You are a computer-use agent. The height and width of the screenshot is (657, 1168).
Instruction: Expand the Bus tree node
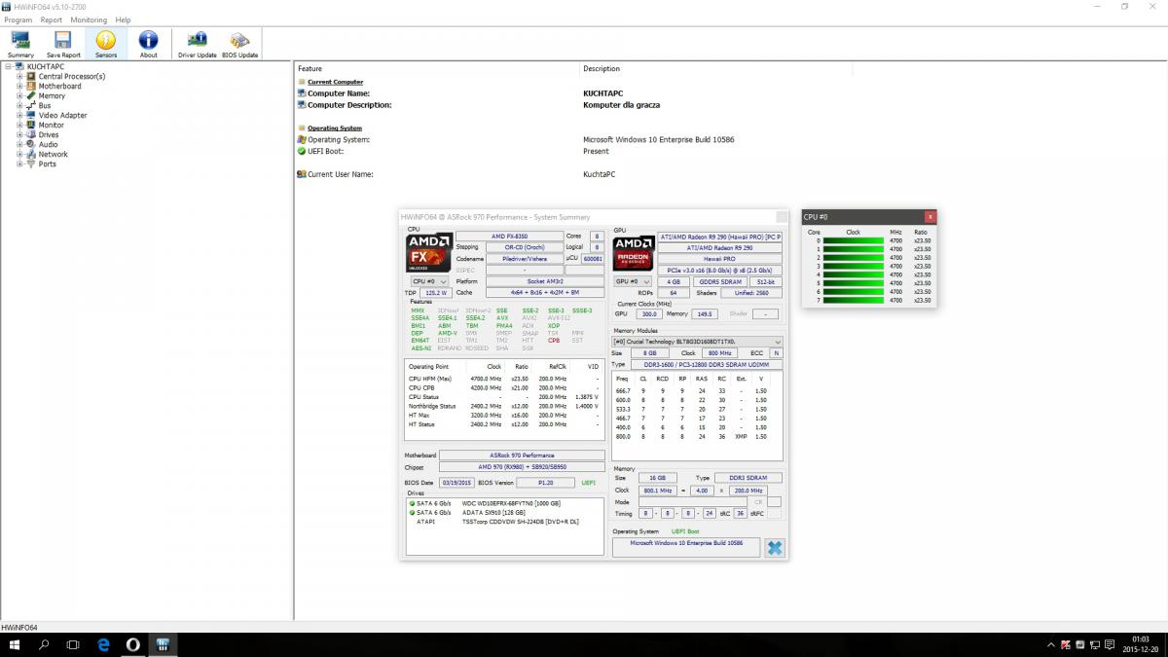[19, 105]
